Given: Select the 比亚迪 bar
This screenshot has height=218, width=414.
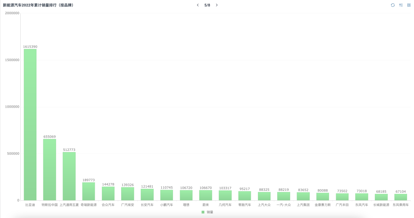Looking at the screenshot, I should click(30, 125).
